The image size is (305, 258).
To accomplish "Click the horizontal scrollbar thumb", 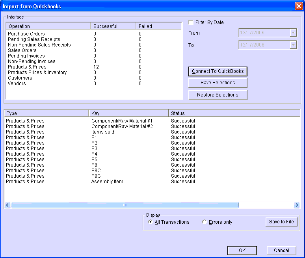I will coord(125,205).
